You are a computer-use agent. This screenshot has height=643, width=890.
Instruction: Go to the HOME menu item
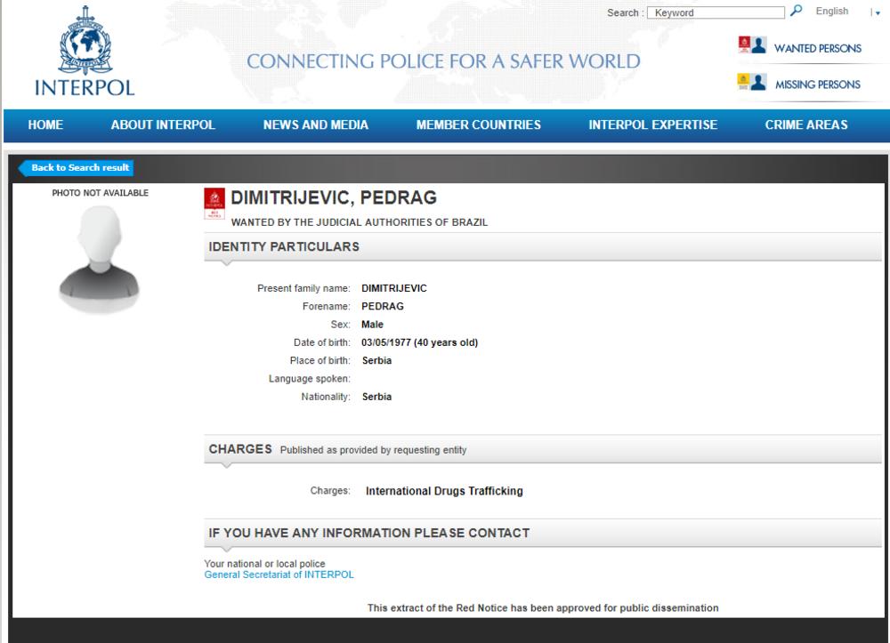pyautogui.click(x=45, y=125)
